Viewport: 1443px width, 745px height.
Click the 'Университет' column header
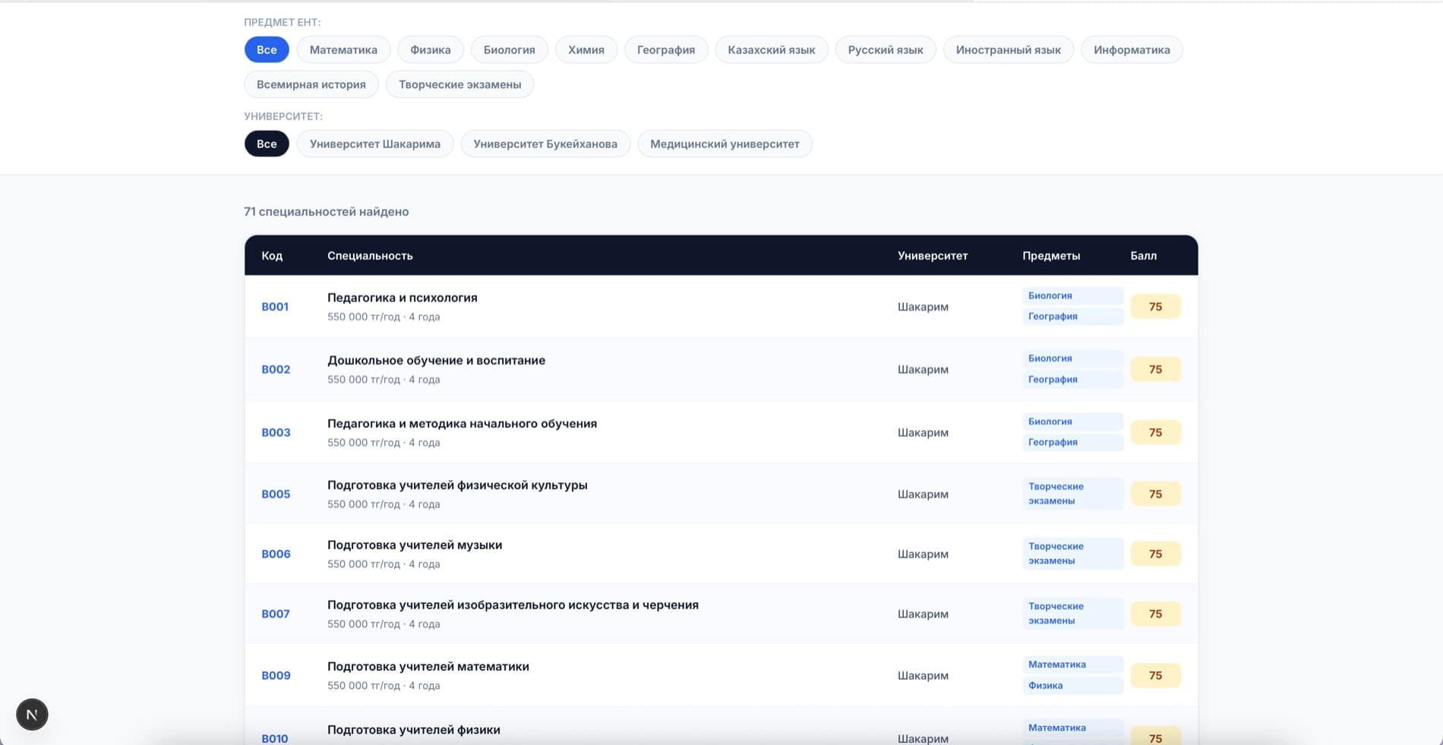933,256
